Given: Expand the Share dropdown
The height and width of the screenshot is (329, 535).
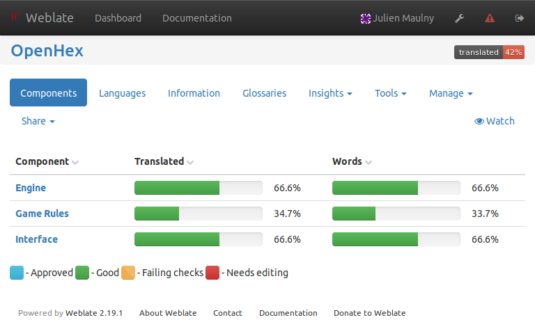Looking at the screenshot, I should [38, 121].
